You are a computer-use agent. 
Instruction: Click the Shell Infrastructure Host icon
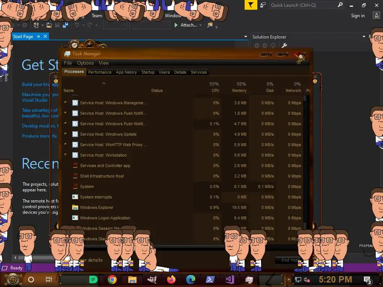pos(75,176)
